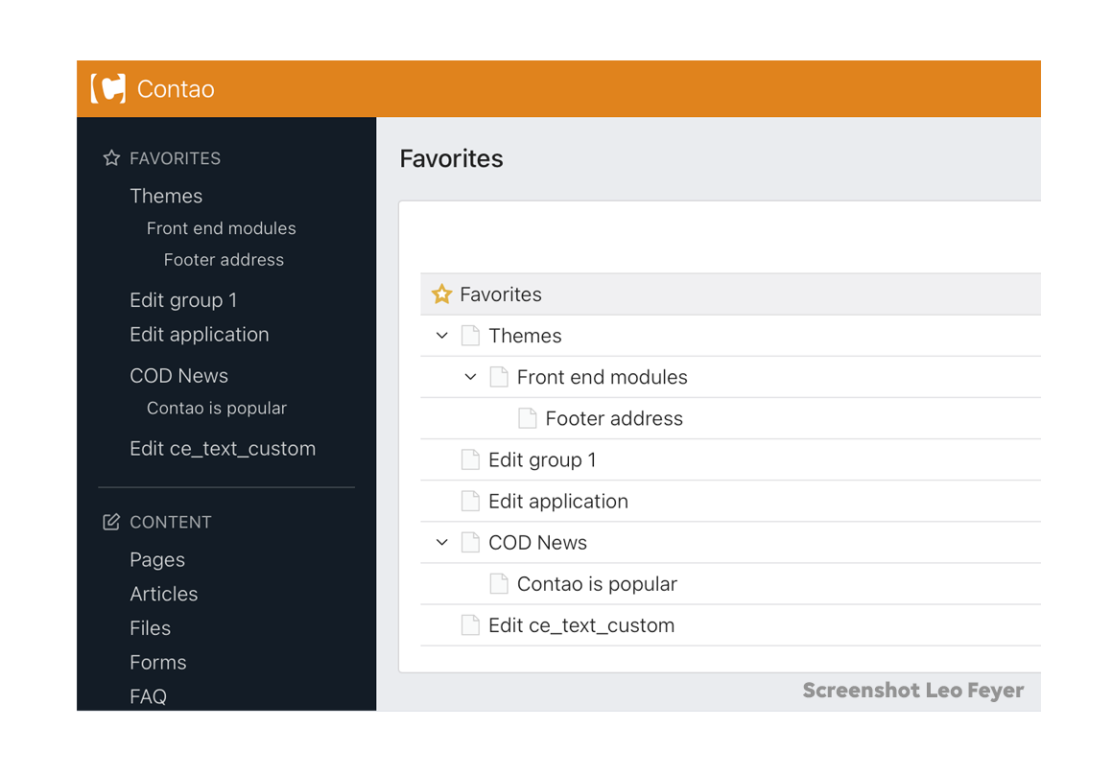The height and width of the screenshot is (775, 1112).
Task: Click the Contao logo icon
Action: pos(108,88)
